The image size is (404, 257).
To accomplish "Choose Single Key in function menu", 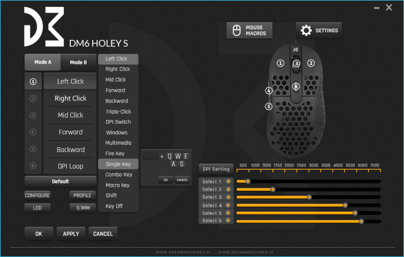I will [118, 164].
